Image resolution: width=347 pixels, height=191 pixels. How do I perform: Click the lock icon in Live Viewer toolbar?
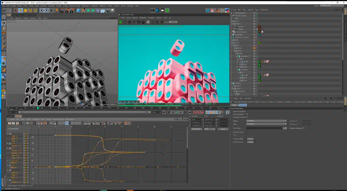[143, 22]
